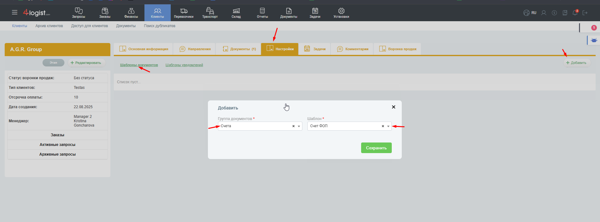Screen dimensions: 600x222
Task: Close the Добавить dialog
Action: (x=393, y=107)
